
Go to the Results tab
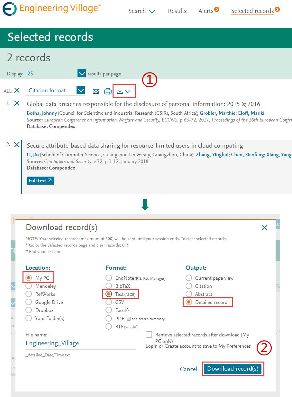click(x=177, y=11)
